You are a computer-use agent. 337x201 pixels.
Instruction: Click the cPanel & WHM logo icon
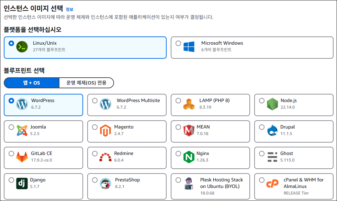pos(272,183)
